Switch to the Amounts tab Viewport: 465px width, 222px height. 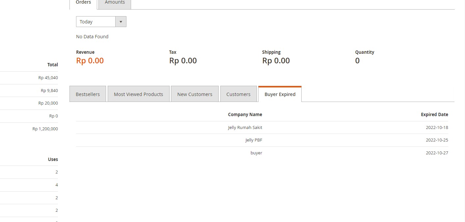(114, 2)
